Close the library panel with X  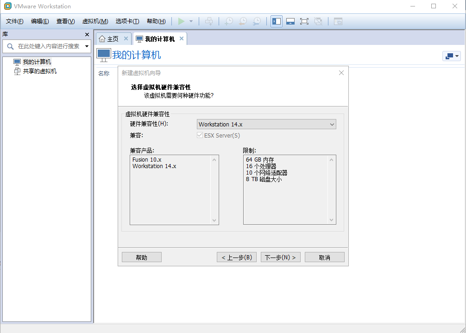click(87, 34)
